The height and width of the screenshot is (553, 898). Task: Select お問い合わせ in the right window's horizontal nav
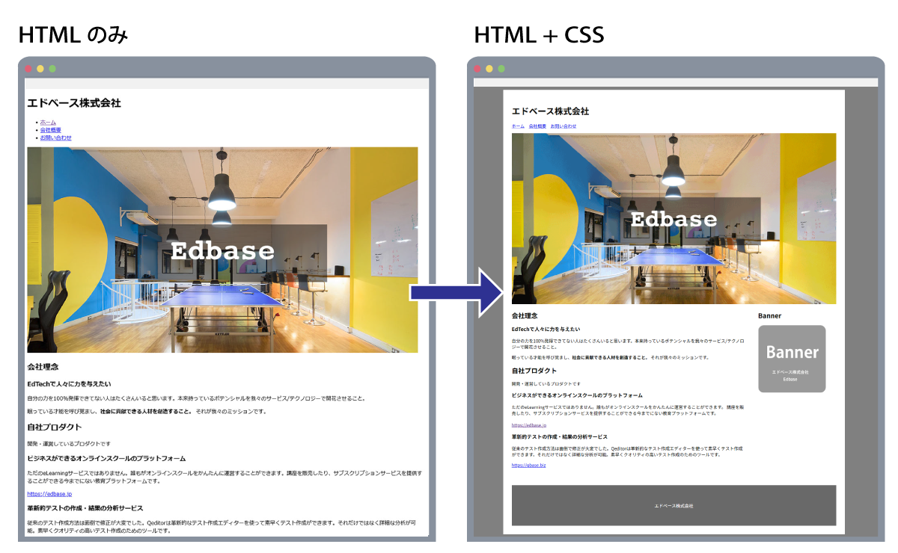click(x=563, y=126)
